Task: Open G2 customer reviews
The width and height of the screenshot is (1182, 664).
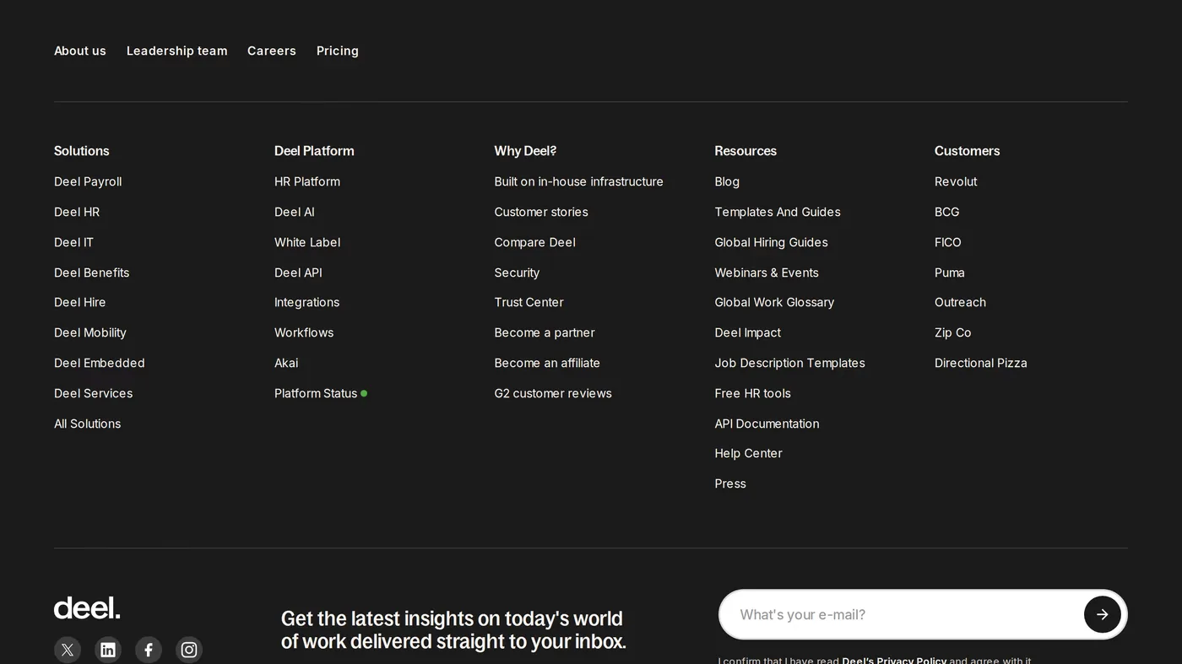Action: [553, 393]
